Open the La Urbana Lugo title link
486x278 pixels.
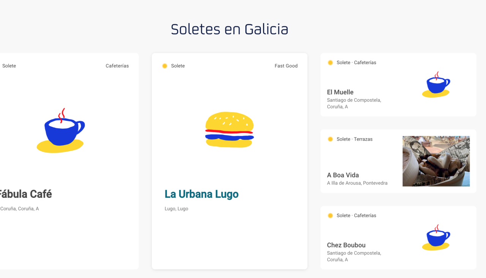point(201,194)
